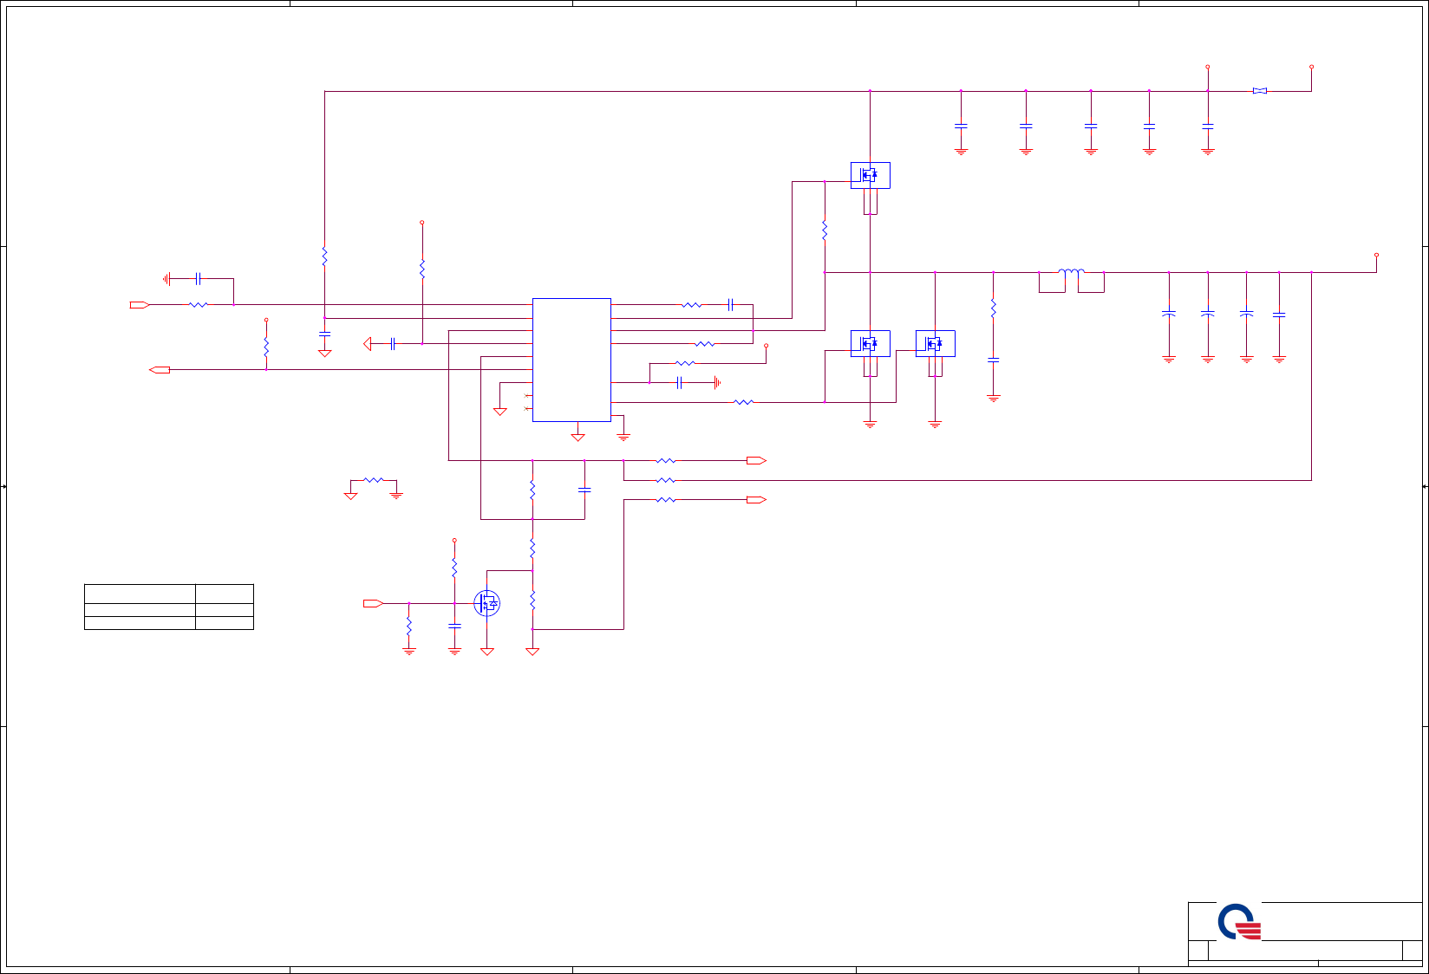Select the inductor coil symbol
Image resolution: width=1429 pixels, height=974 pixels.
point(1071,272)
